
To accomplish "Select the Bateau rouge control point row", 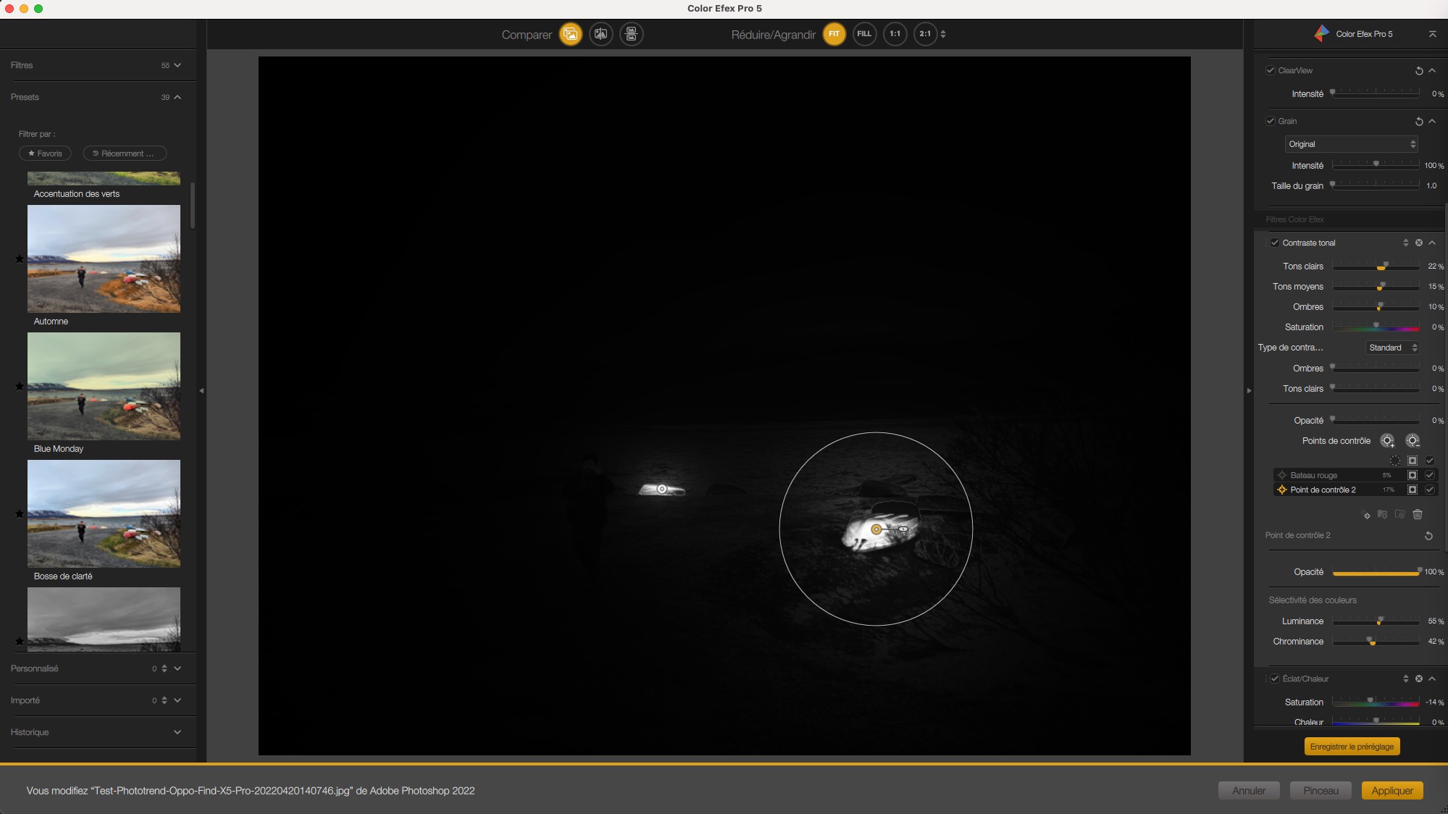I will (1355, 475).
